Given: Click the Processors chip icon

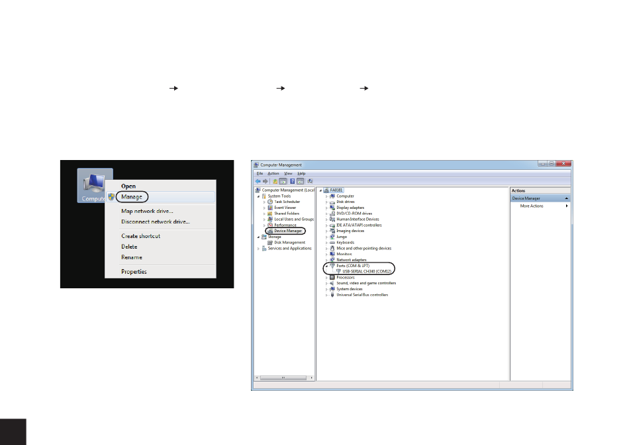Looking at the screenshot, I should click(332, 277).
